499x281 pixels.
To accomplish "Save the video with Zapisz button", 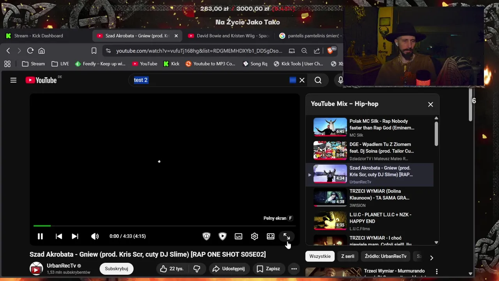I will pyautogui.click(x=269, y=269).
